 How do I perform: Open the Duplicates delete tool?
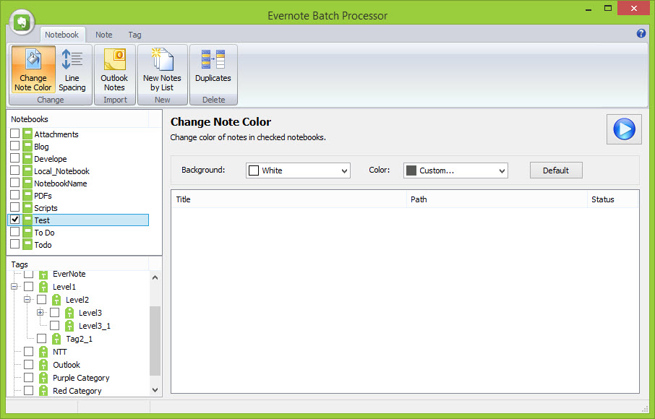click(x=213, y=69)
